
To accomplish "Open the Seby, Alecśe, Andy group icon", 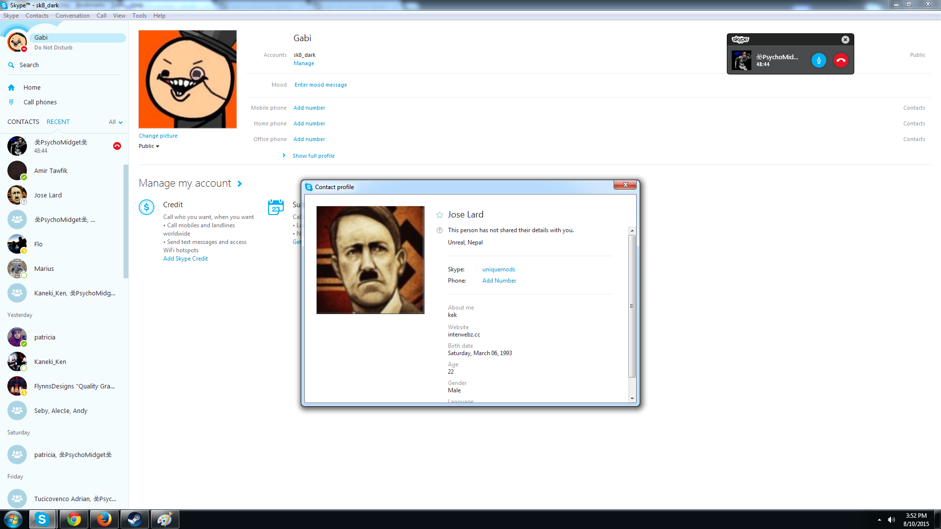I will pos(17,410).
